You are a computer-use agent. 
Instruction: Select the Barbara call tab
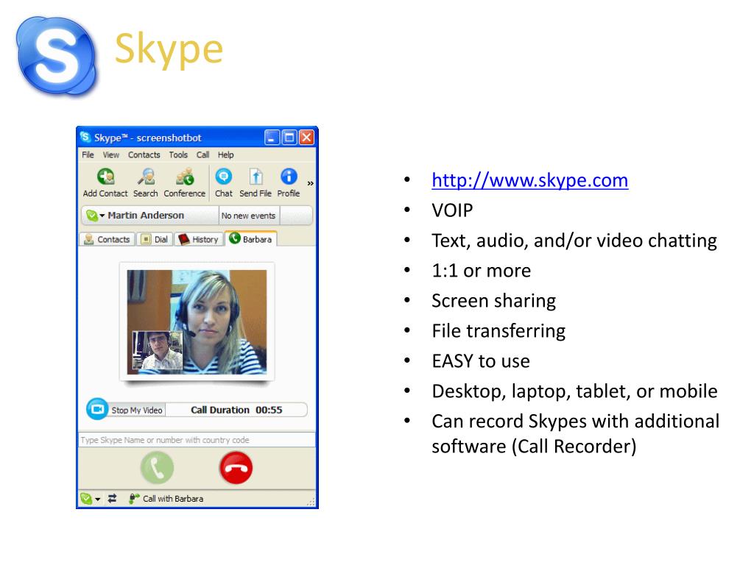pyautogui.click(x=250, y=239)
